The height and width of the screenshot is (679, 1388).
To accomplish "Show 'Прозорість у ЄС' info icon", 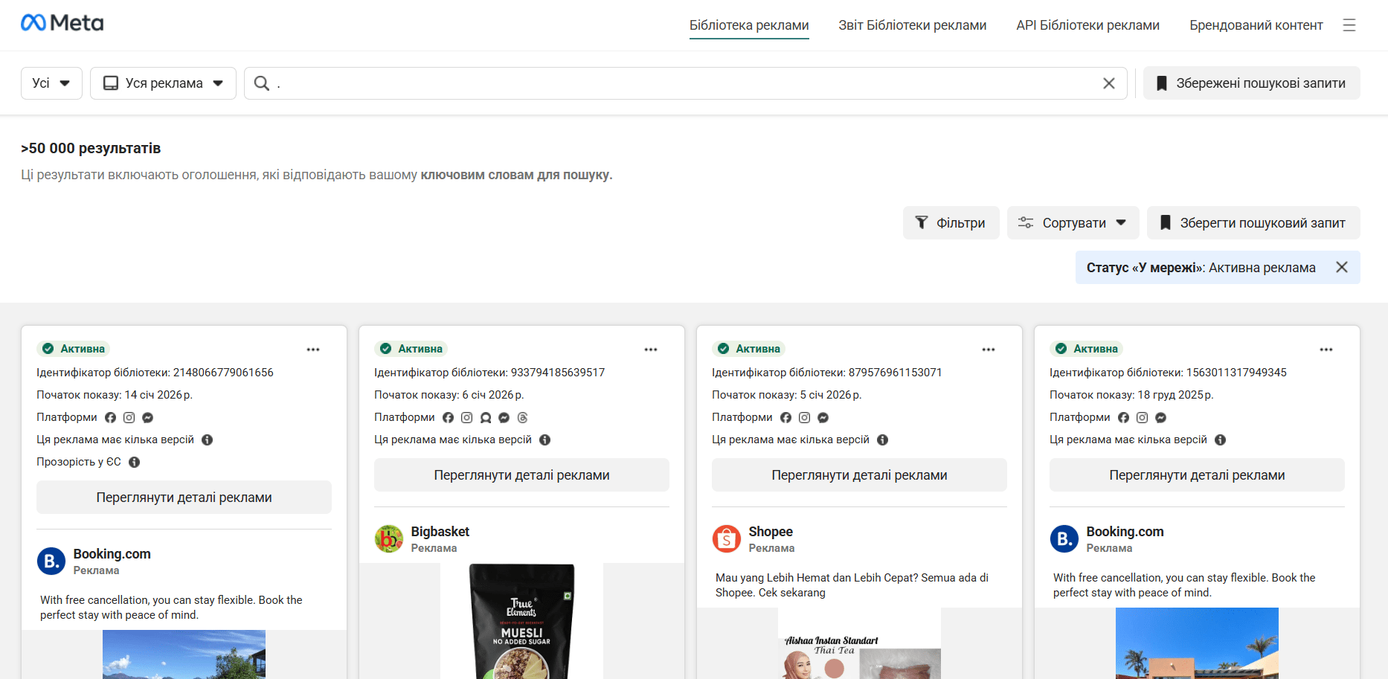I will 135,463.
